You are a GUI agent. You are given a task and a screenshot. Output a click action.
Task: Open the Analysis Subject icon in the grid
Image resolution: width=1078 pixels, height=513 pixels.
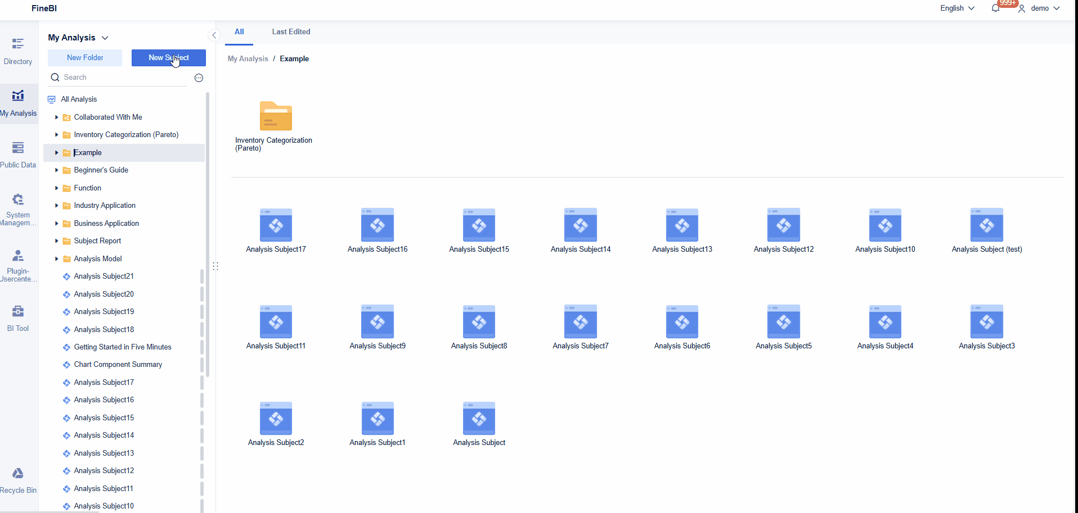coord(479,419)
